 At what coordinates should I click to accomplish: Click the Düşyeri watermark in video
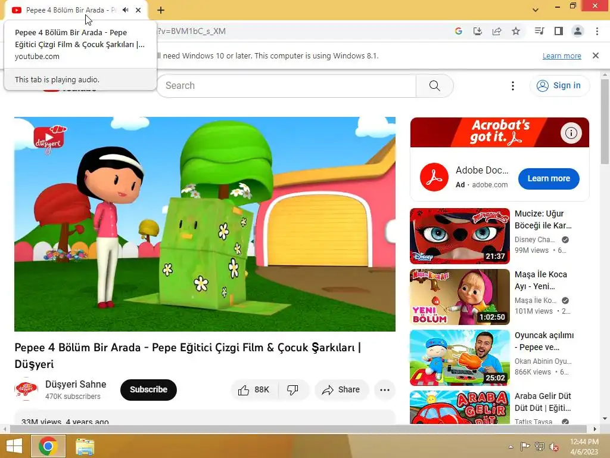(49, 140)
